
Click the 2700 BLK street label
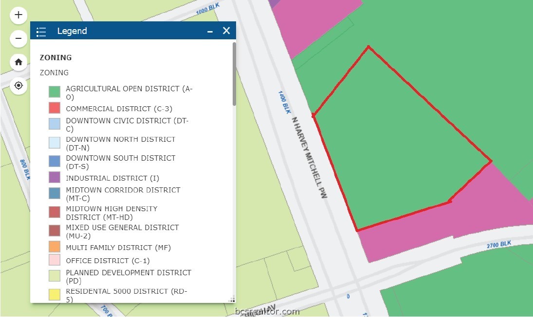pos(499,245)
